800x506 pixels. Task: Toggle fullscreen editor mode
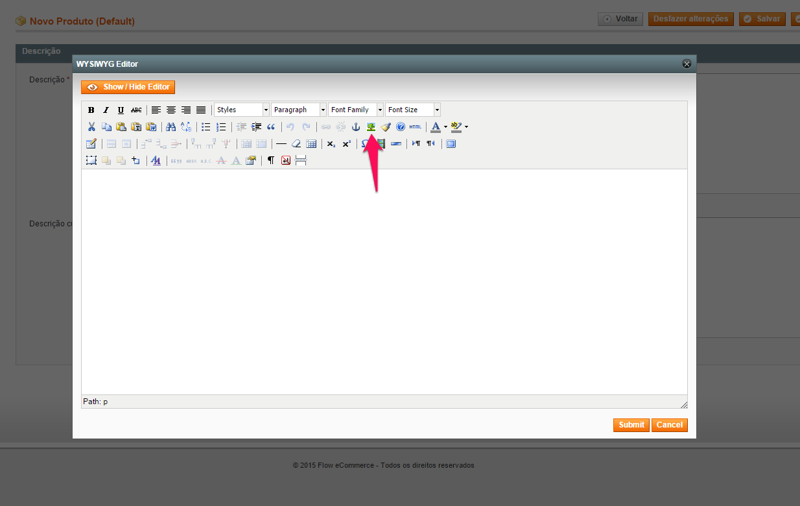tap(451, 143)
